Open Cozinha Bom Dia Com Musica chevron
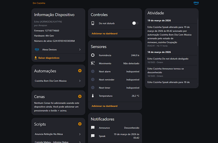The image size is (218, 143). (x=80, y=81)
